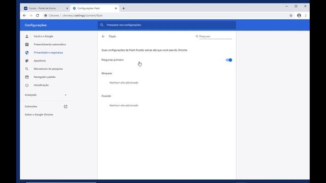Reload the current page
The image size is (326, 183).
point(37,16)
